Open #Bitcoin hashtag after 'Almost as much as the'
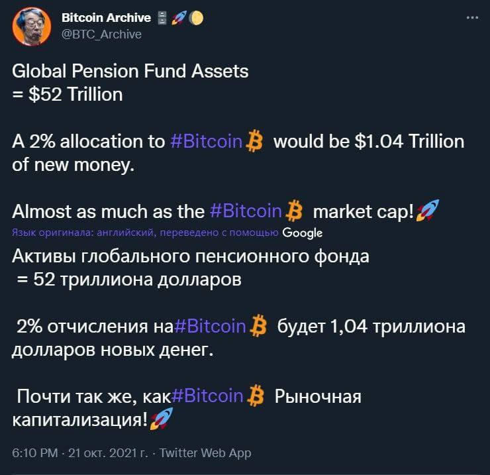490x475 pixels. click(x=246, y=211)
